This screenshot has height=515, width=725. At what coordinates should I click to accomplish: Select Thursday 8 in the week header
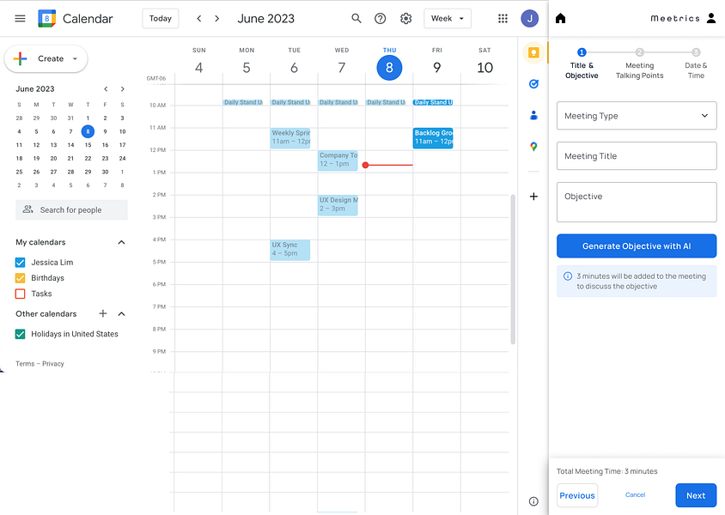(389, 68)
